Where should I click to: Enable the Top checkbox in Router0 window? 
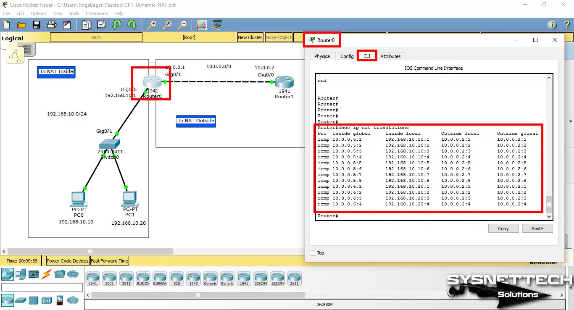[x=313, y=252]
